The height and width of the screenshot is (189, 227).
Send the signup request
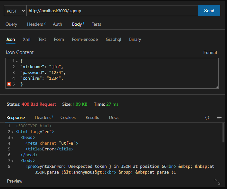[209, 11]
